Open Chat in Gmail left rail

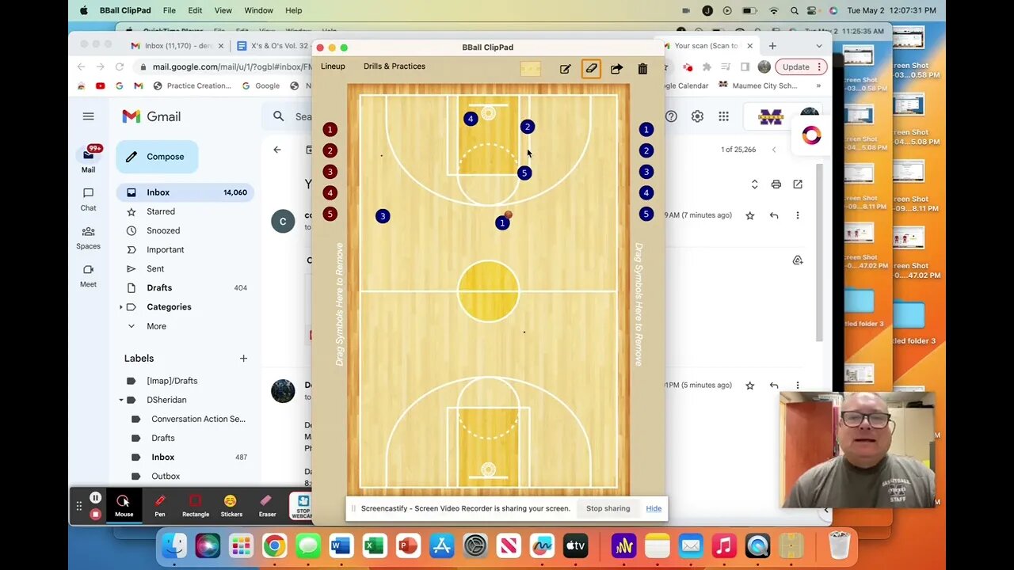pos(88,199)
